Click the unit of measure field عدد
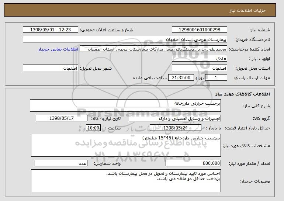This screenshot has height=201, width=284. tap(61, 163)
